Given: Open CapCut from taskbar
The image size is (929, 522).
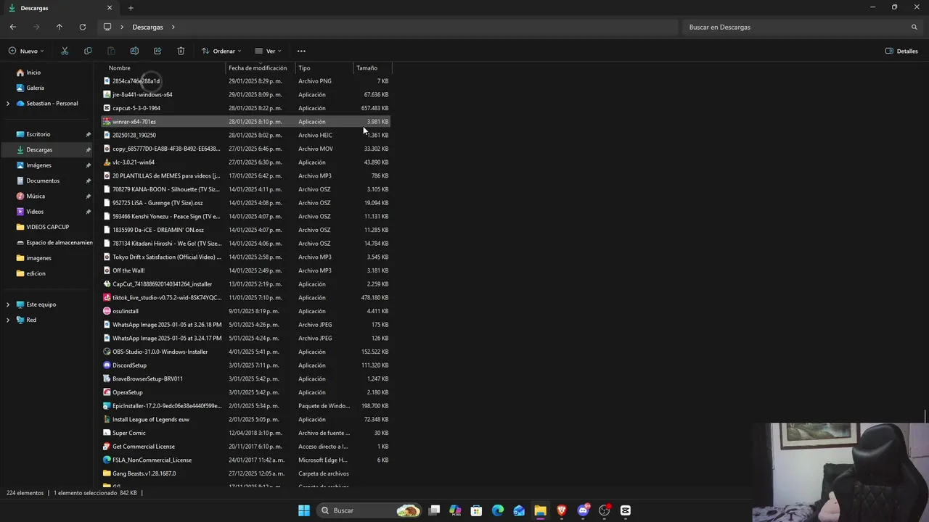Looking at the screenshot, I should click(x=626, y=510).
